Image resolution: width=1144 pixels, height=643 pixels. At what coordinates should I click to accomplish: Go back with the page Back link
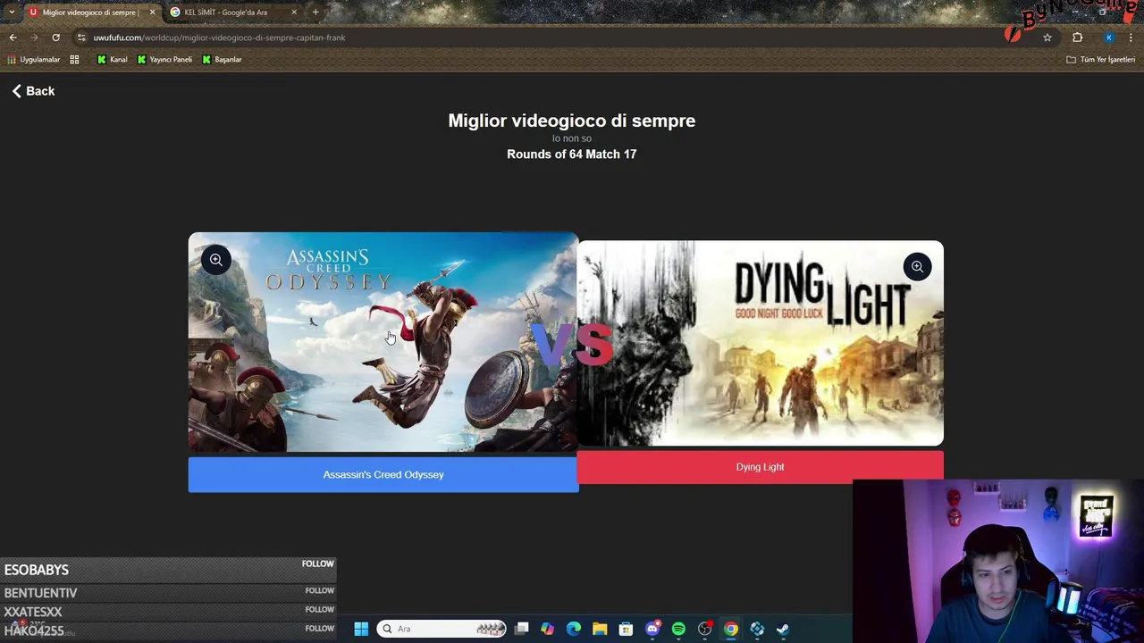[34, 91]
